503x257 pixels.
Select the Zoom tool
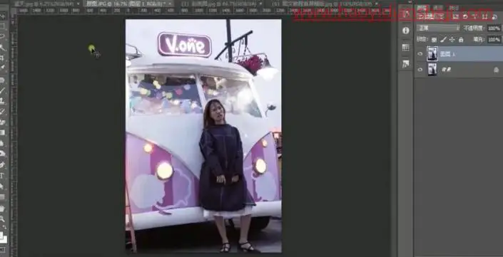(3, 219)
